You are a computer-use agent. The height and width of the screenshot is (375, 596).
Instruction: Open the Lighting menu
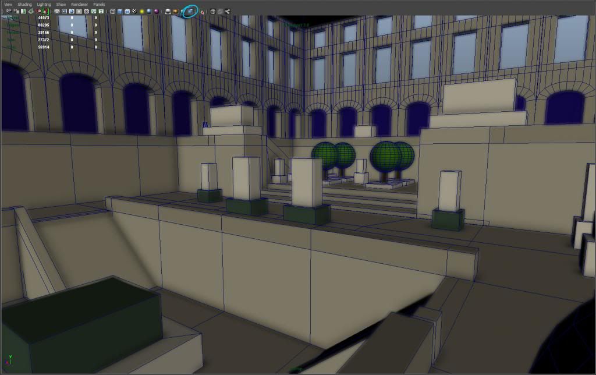[x=44, y=5]
